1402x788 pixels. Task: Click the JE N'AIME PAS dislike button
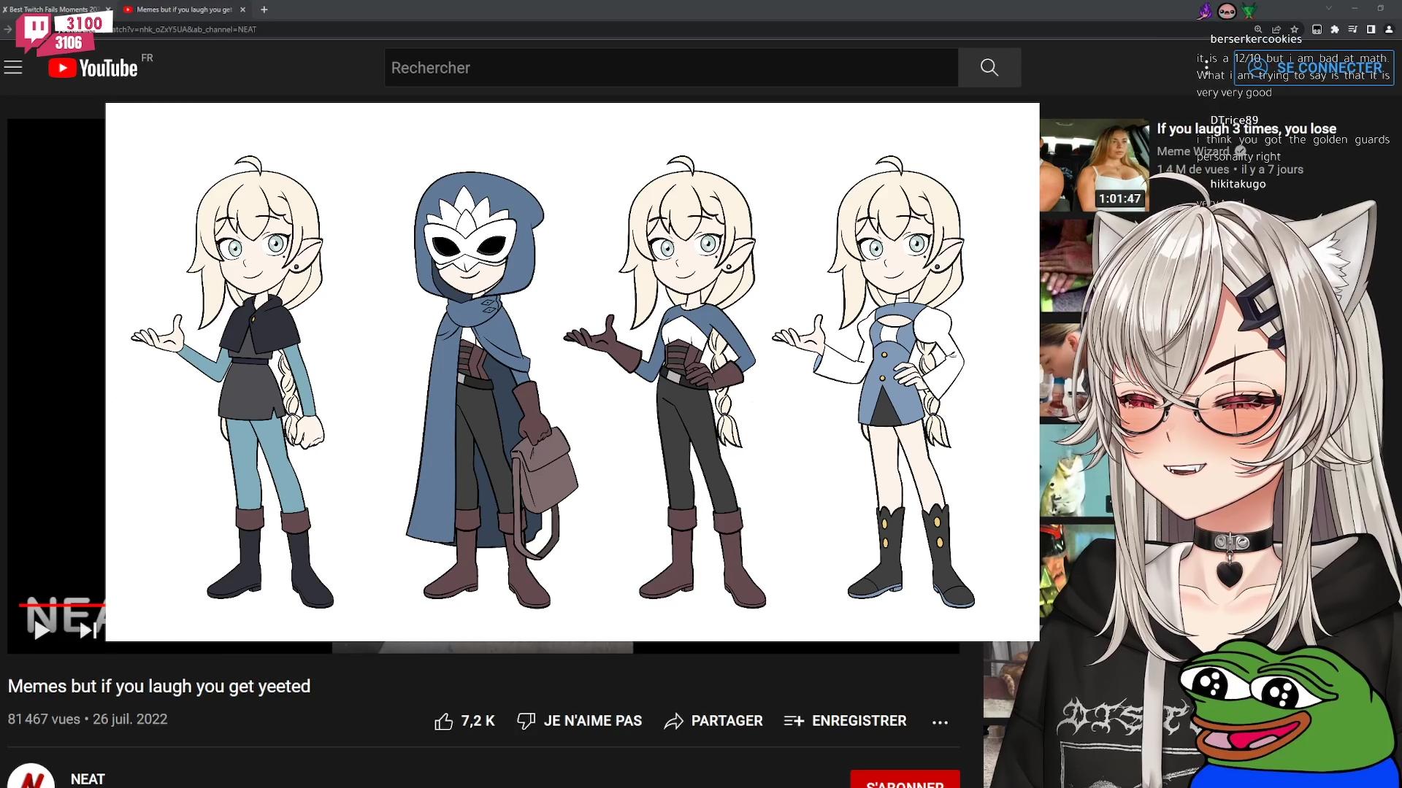tap(579, 721)
